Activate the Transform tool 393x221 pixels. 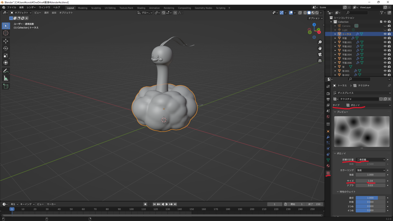pos(6,63)
